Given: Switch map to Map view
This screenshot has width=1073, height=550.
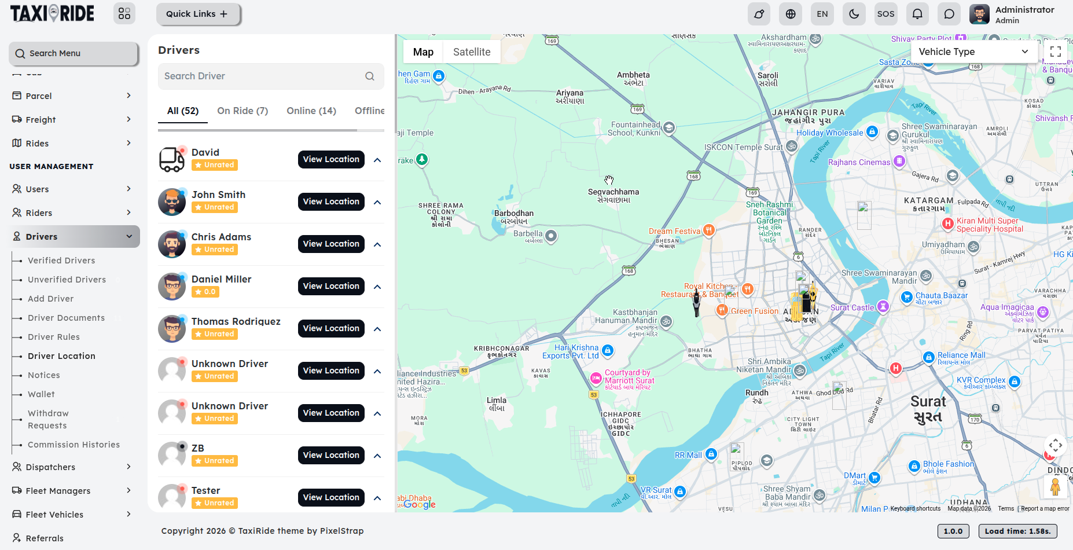Looking at the screenshot, I should (x=423, y=52).
